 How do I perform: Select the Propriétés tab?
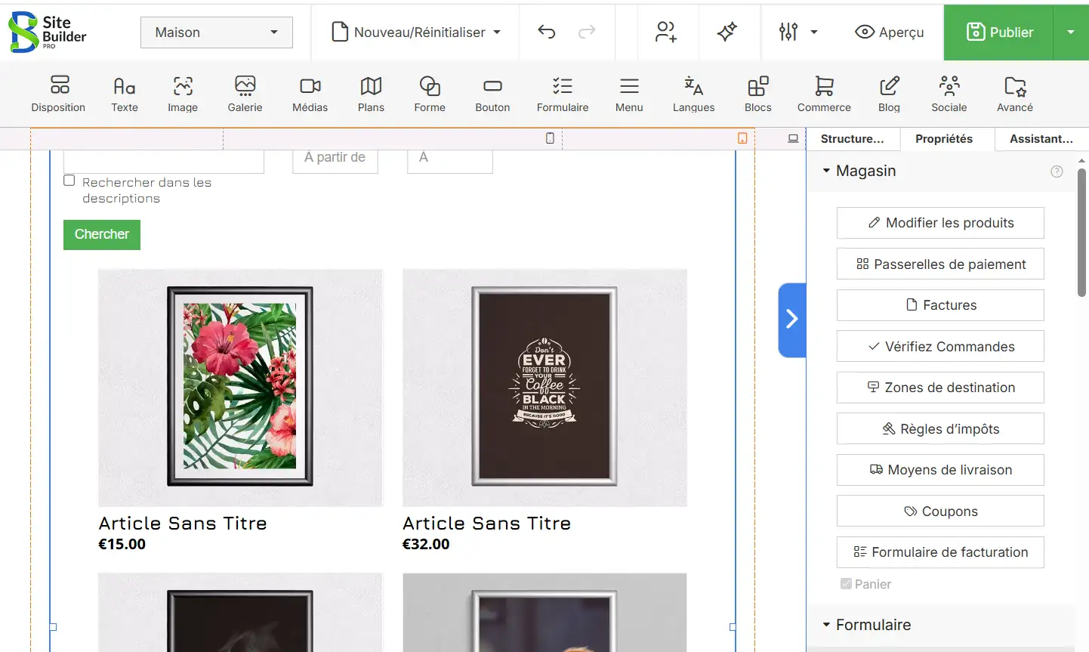[x=944, y=139]
